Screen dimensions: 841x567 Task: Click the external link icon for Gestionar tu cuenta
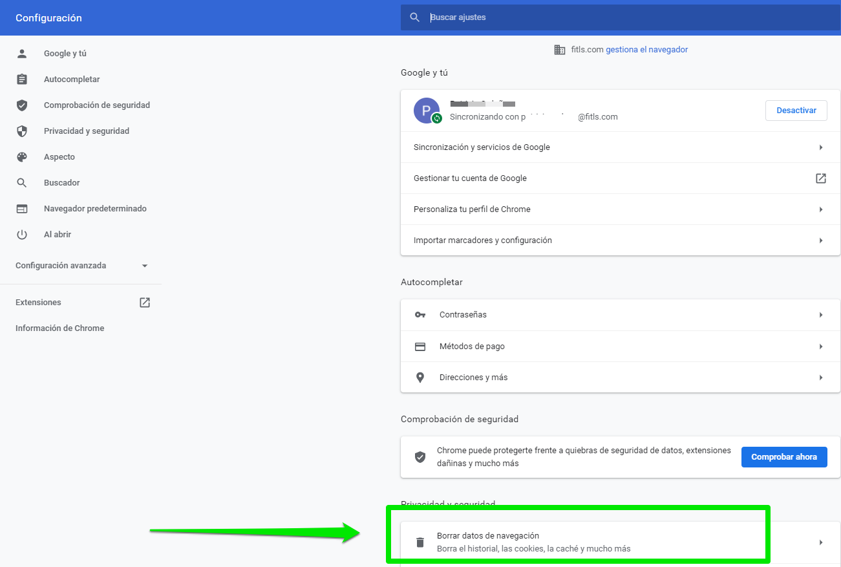tap(821, 178)
